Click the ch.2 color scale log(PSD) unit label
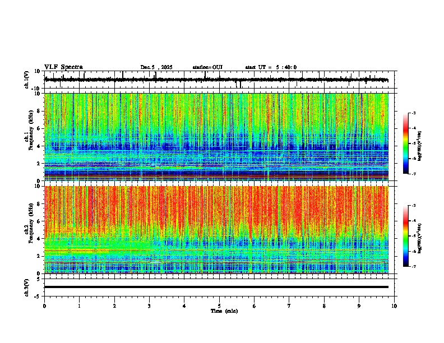Image resolution: width=444 pixels, height=343 pixels. coord(420,238)
